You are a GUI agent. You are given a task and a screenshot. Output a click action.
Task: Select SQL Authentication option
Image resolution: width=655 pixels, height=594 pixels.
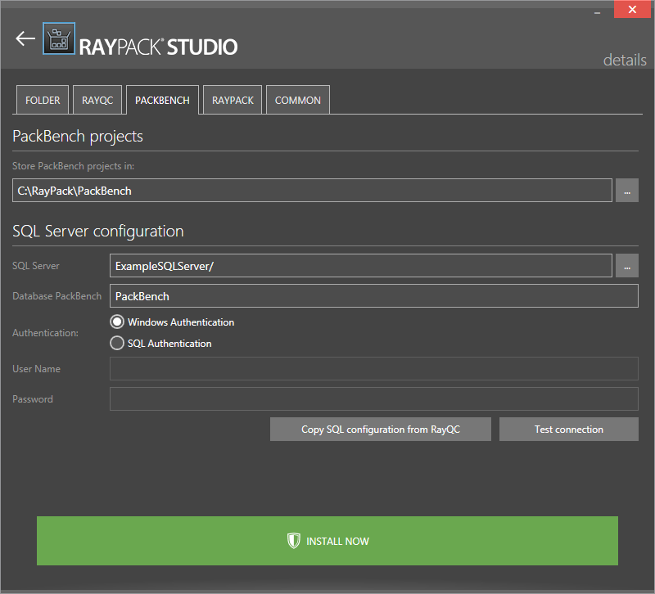coord(117,344)
